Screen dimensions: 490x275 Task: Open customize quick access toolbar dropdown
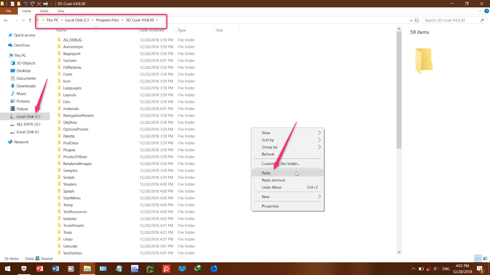(x=51, y=4)
